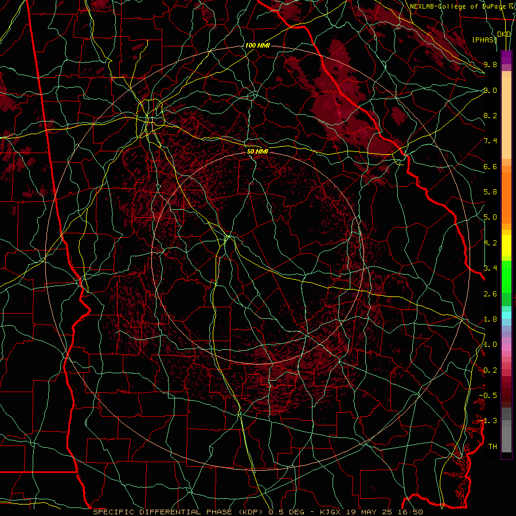Click the TH threshold label on the scale

click(492, 447)
